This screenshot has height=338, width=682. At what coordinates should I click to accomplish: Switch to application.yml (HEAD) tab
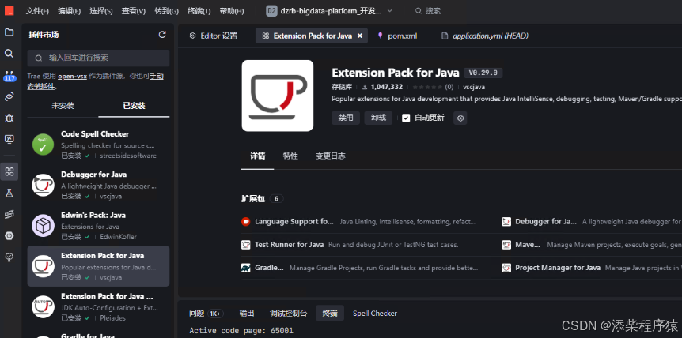click(485, 36)
